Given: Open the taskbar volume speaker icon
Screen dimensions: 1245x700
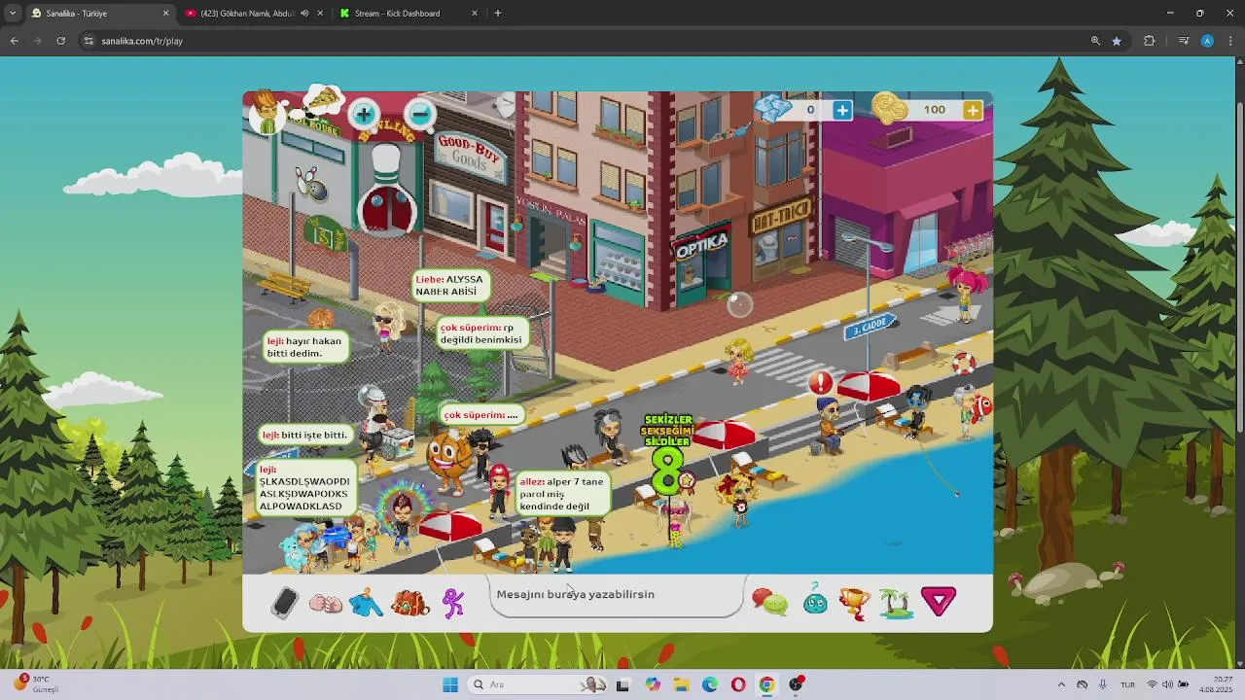Looking at the screenshot, I should pyautogui.click(x=1167, y=684).
